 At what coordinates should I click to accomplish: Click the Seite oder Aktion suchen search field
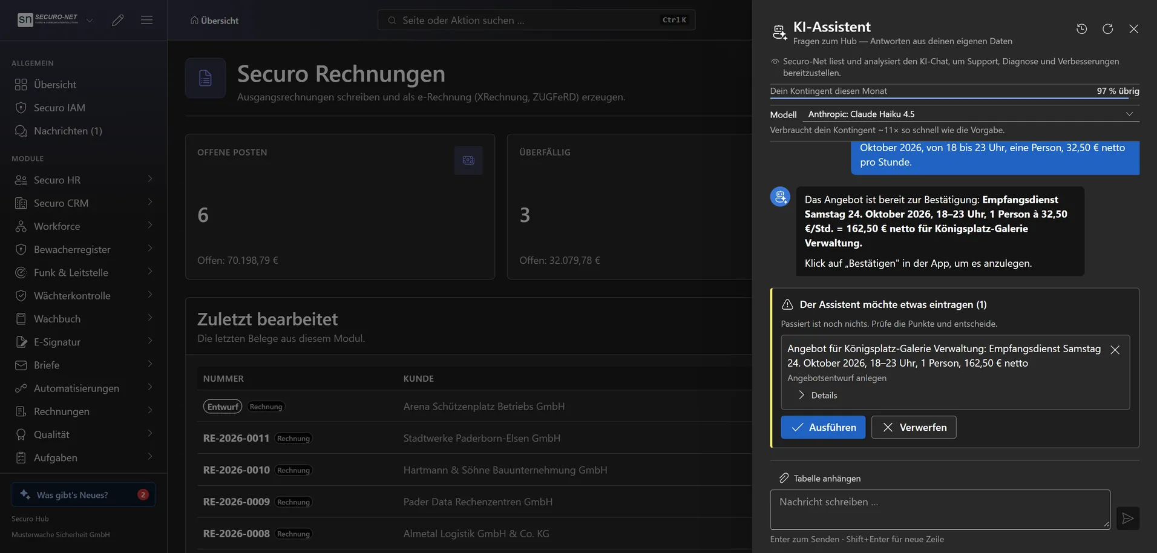click(536, 20)
